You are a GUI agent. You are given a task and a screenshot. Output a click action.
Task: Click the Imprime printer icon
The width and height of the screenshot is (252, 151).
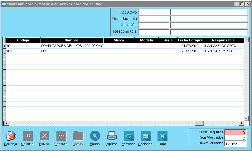pyautogui.click(x=112, y=136)
